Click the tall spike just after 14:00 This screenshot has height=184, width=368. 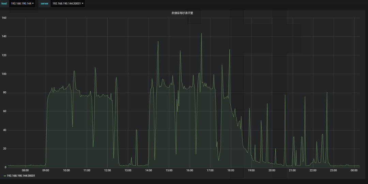coord(158,42)
